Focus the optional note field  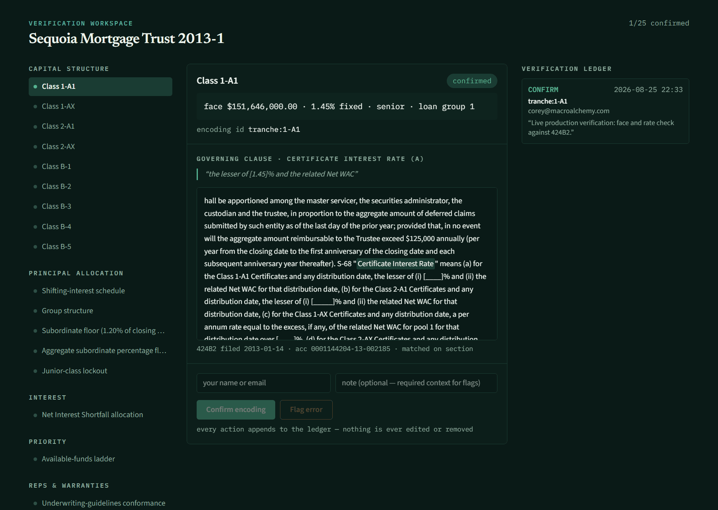point(416,383)
